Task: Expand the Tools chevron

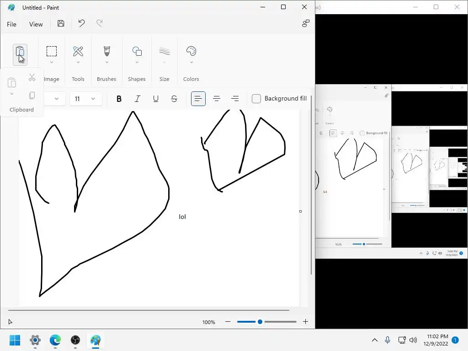Action: pos(78,62)
